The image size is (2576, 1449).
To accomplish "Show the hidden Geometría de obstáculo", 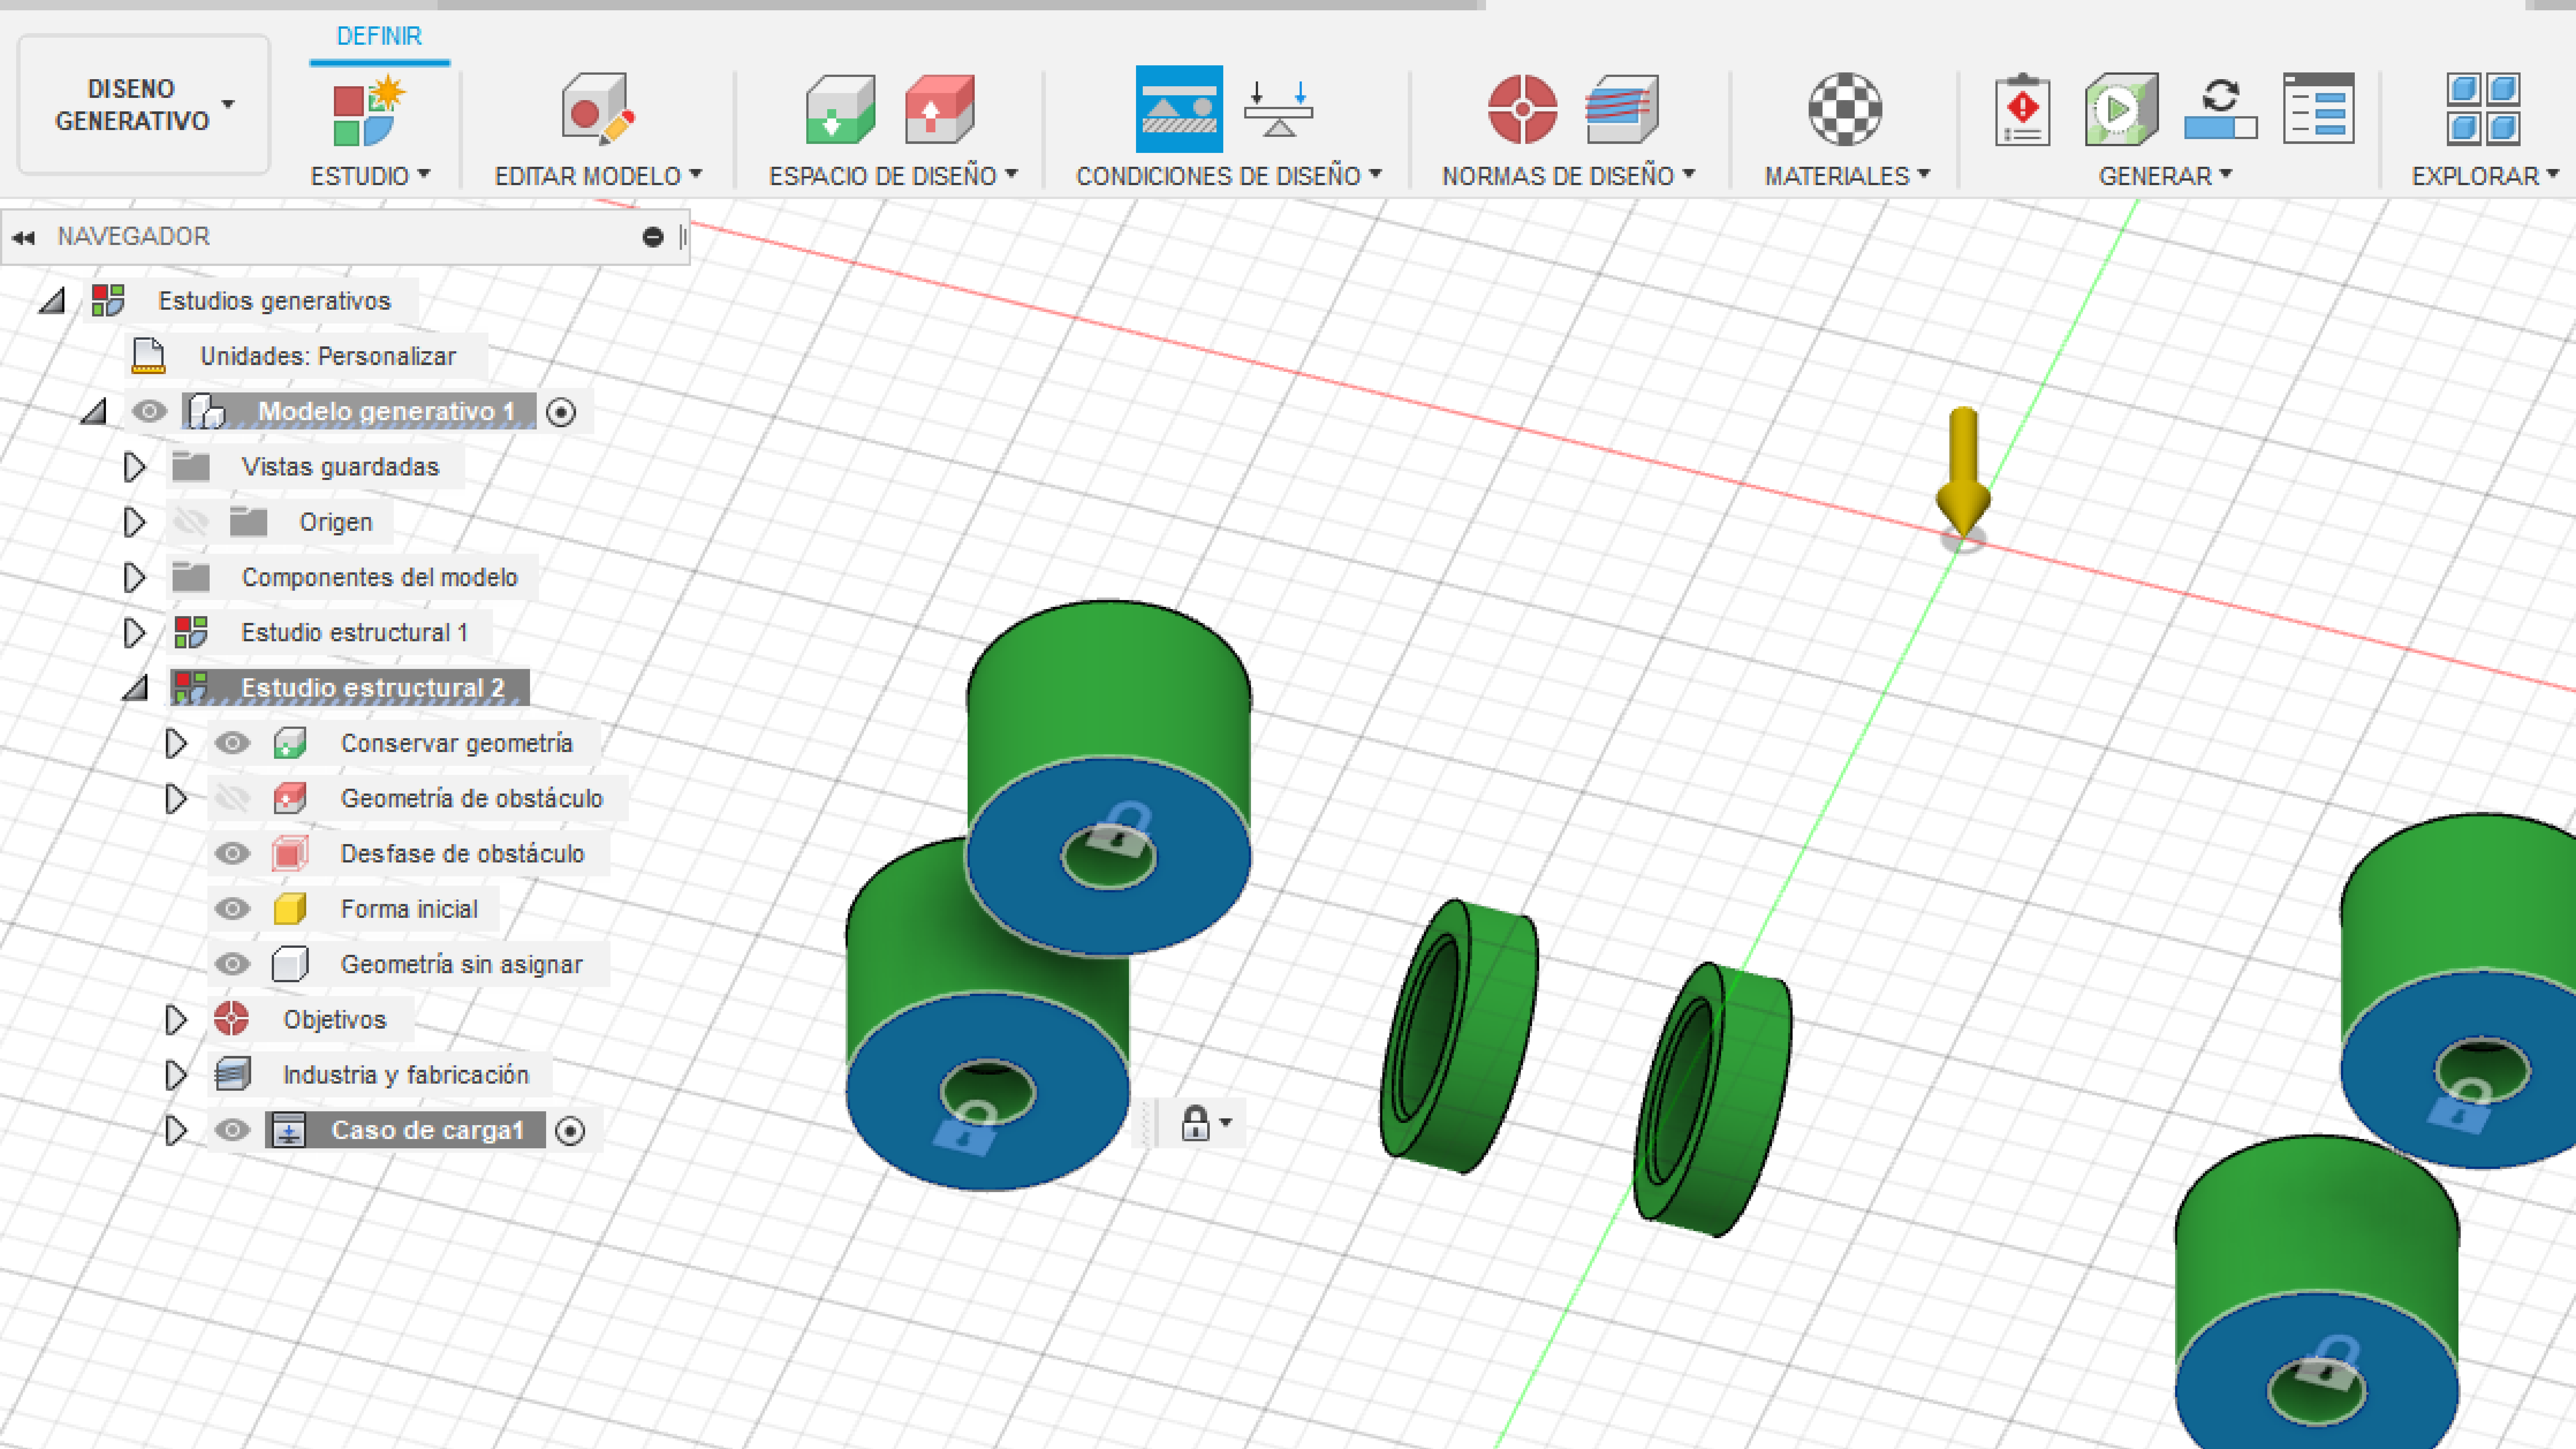I will click(x=232, y=798).
